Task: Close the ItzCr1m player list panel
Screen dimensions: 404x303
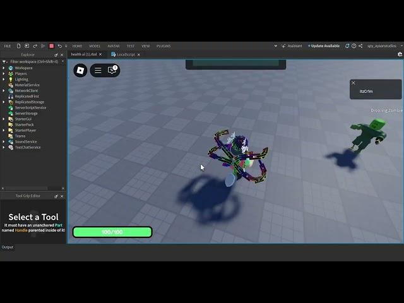Action: tap(353, 83)
